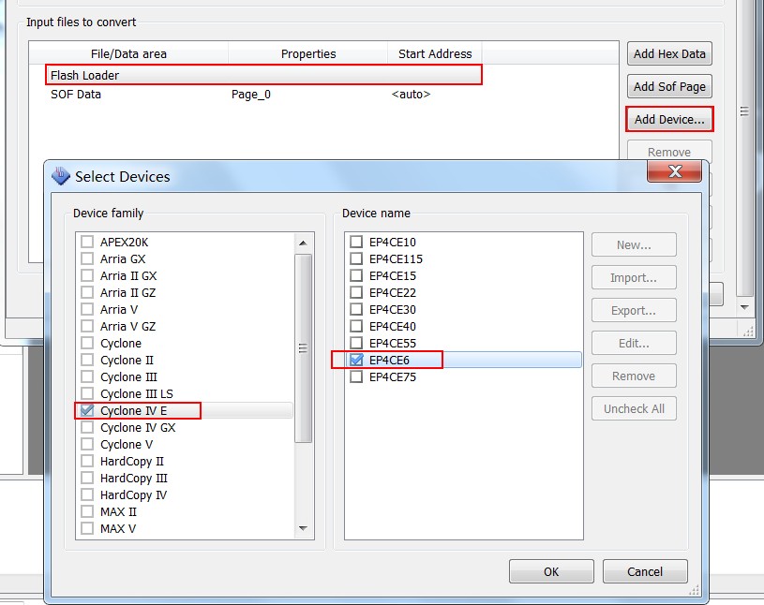Close the Select Devices dialog
The height and width of the screenshot is (605, 764).
673,171
